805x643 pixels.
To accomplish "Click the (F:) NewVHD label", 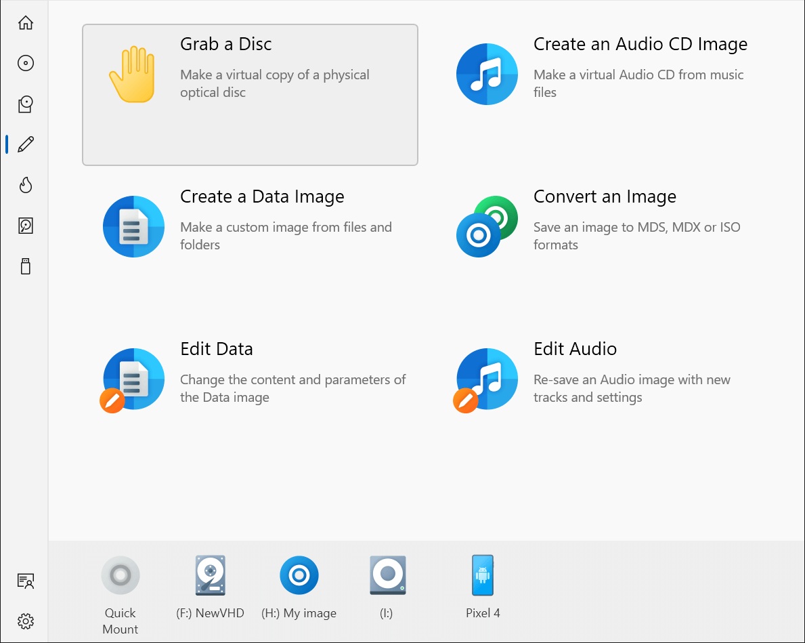I will pyautogui.click(x=210, y=613).
